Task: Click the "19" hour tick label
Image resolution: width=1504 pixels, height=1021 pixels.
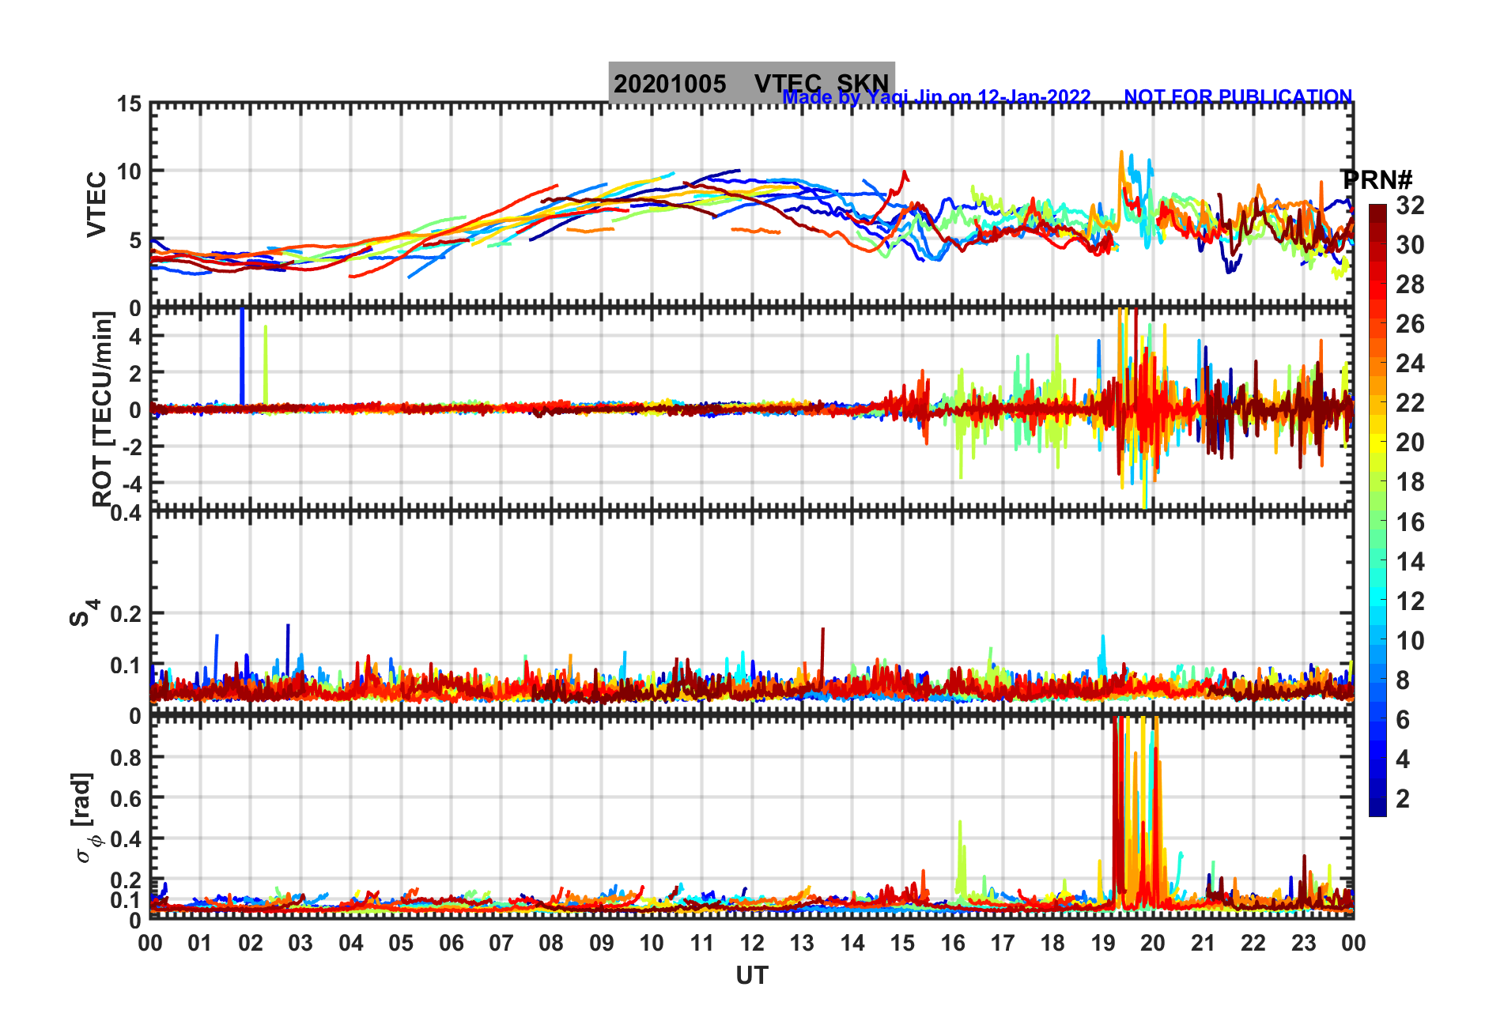Action: [1103, 943]
